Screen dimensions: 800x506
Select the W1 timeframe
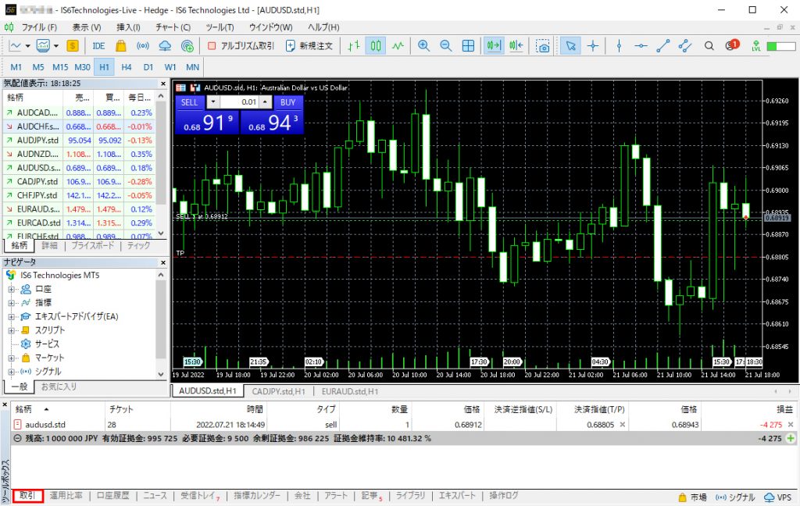pyautogui.click(x=170, y=67)
